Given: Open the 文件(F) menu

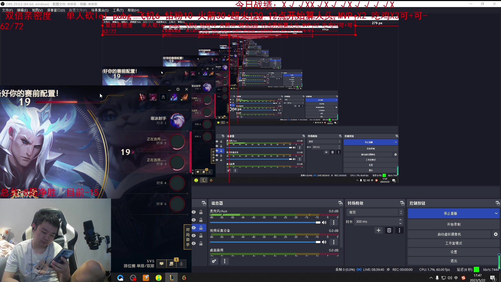Looking at the screenshot, I should click(8, 10).
